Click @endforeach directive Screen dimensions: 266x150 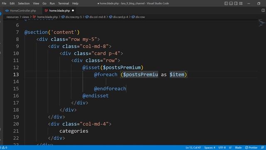click(x=110, y=89)
